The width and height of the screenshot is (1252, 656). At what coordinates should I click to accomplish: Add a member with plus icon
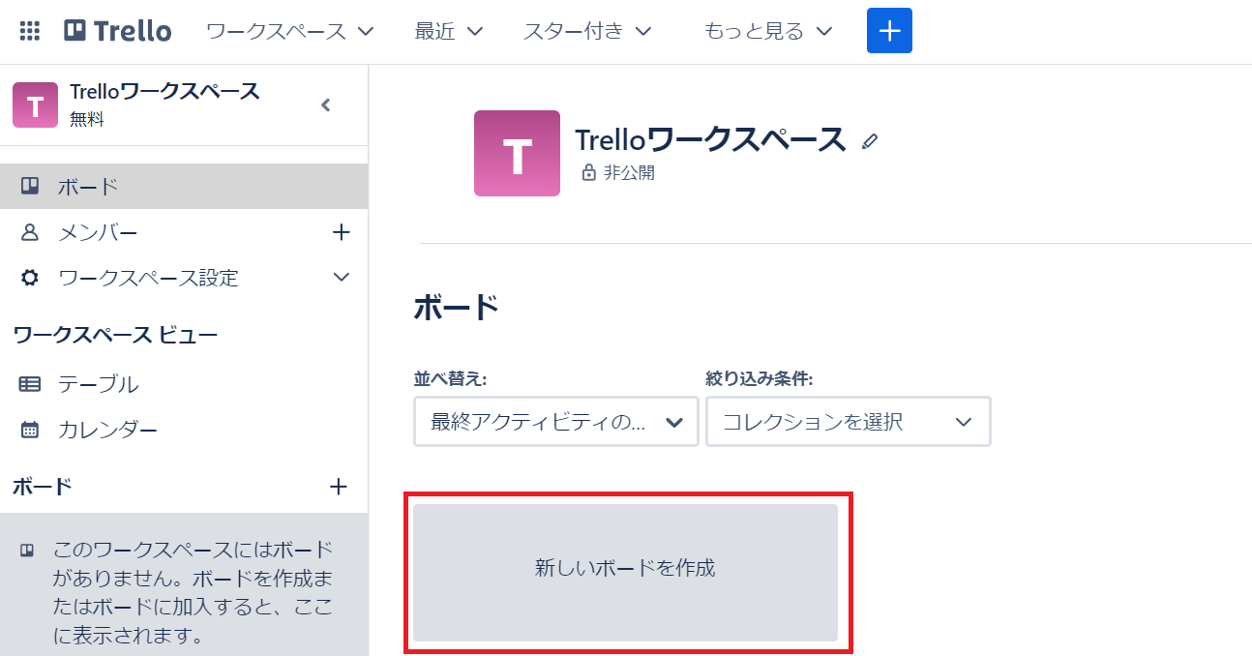pyautogui.click(x=341, y=232)
